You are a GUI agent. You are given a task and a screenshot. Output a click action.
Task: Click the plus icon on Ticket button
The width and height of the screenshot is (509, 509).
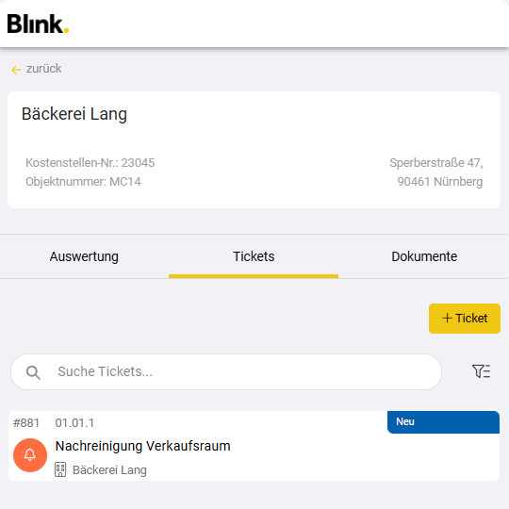click(447, 318)
